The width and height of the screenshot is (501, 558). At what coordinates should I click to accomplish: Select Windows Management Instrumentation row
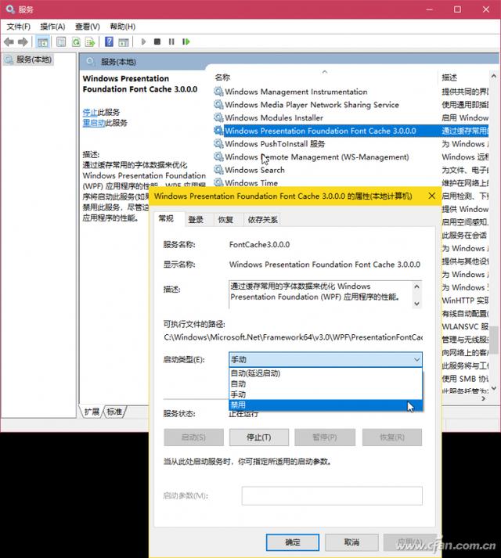296,92
